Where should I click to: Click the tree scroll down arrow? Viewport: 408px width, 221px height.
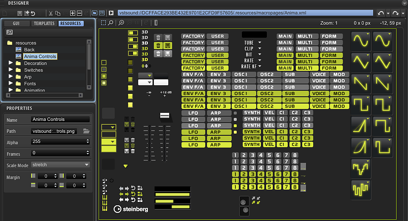(89, 87)
